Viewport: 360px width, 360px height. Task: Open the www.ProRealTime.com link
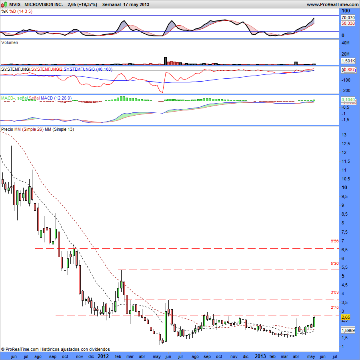coord(332,4)
